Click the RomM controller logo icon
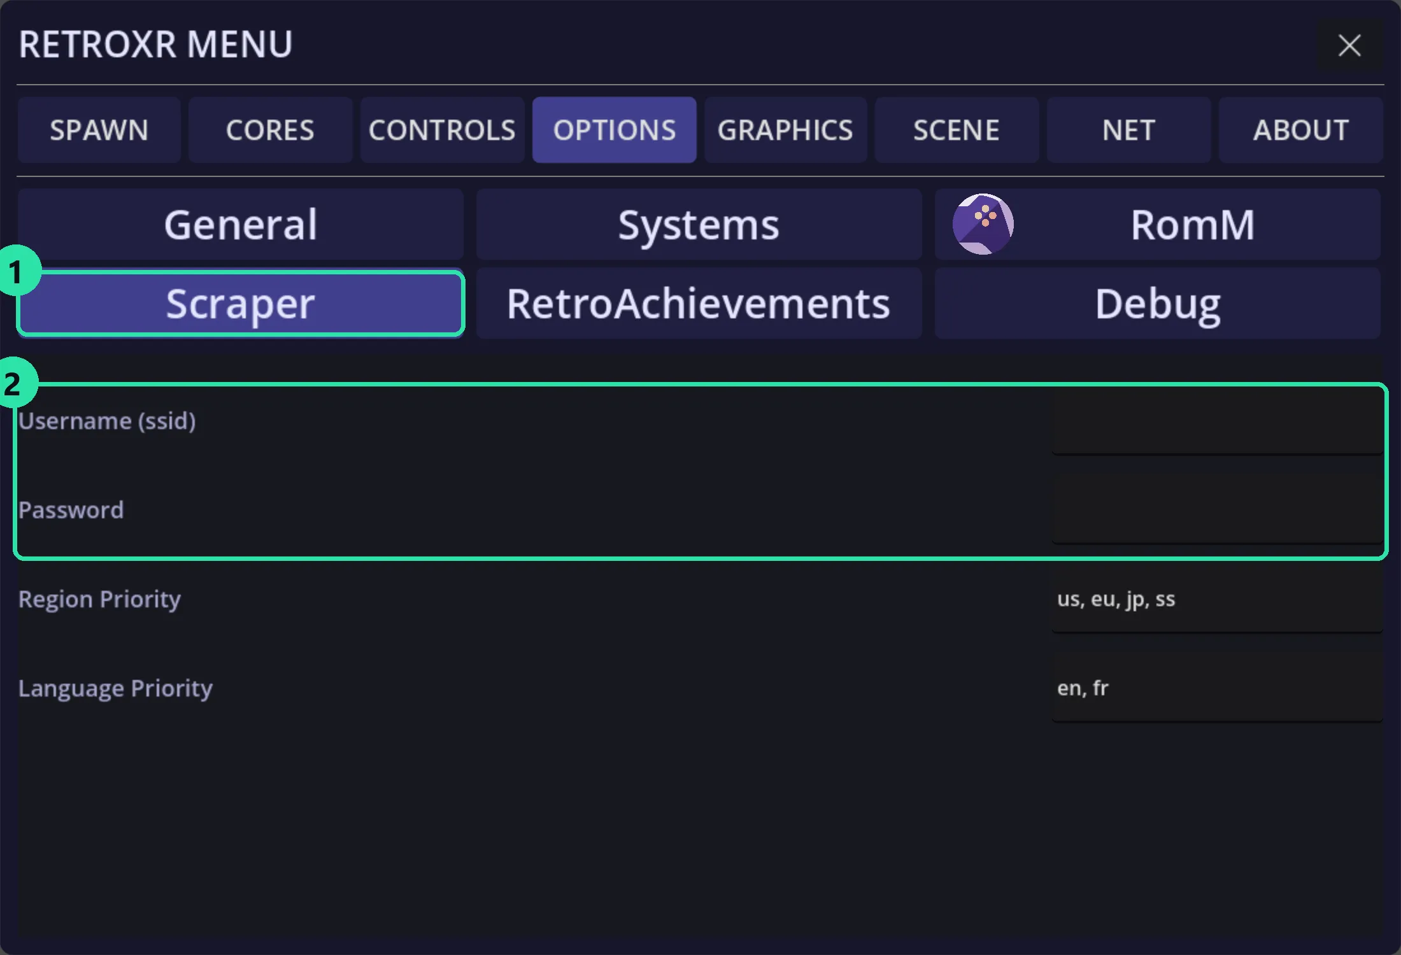Viewport: 1401px width, 955px height. coord(983,224)
